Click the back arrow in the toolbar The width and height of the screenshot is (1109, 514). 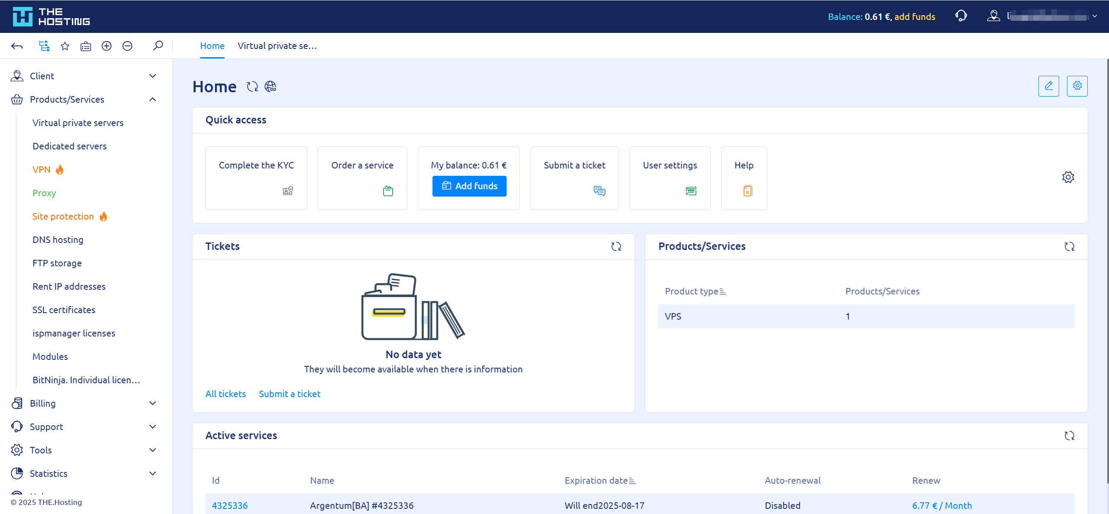(x=17, y=46)
